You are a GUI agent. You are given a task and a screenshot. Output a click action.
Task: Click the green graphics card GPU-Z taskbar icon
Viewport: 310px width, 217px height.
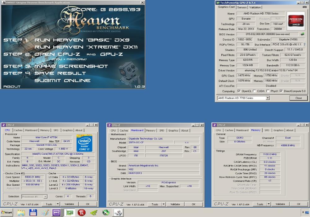coord(69,212)
